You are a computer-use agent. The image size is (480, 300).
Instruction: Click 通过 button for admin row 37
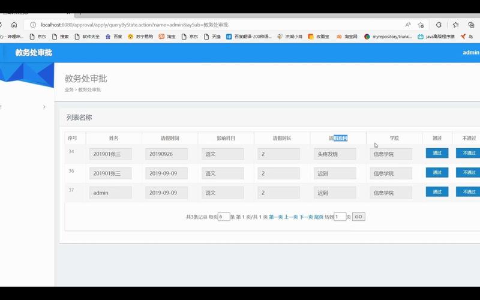click(x=437, y=192)
